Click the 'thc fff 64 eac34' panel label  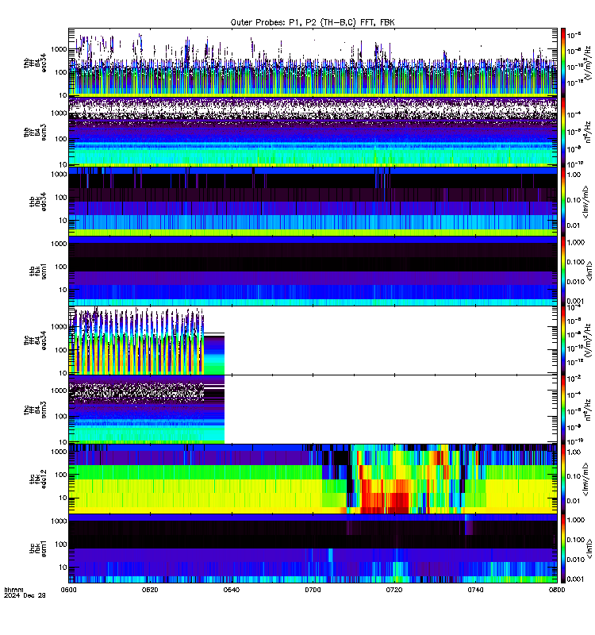(35, 341)
